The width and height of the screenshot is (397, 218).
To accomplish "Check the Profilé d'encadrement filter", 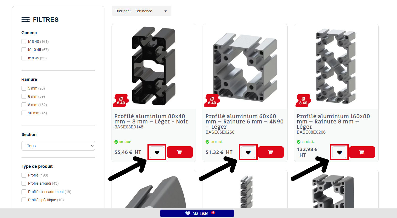I will click(x=24, y=192).
